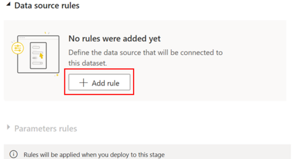The width and height of the screenshot is (295, 159).
Task: Click the yellow sliders circle icon
Action: [x=18, y=48]
